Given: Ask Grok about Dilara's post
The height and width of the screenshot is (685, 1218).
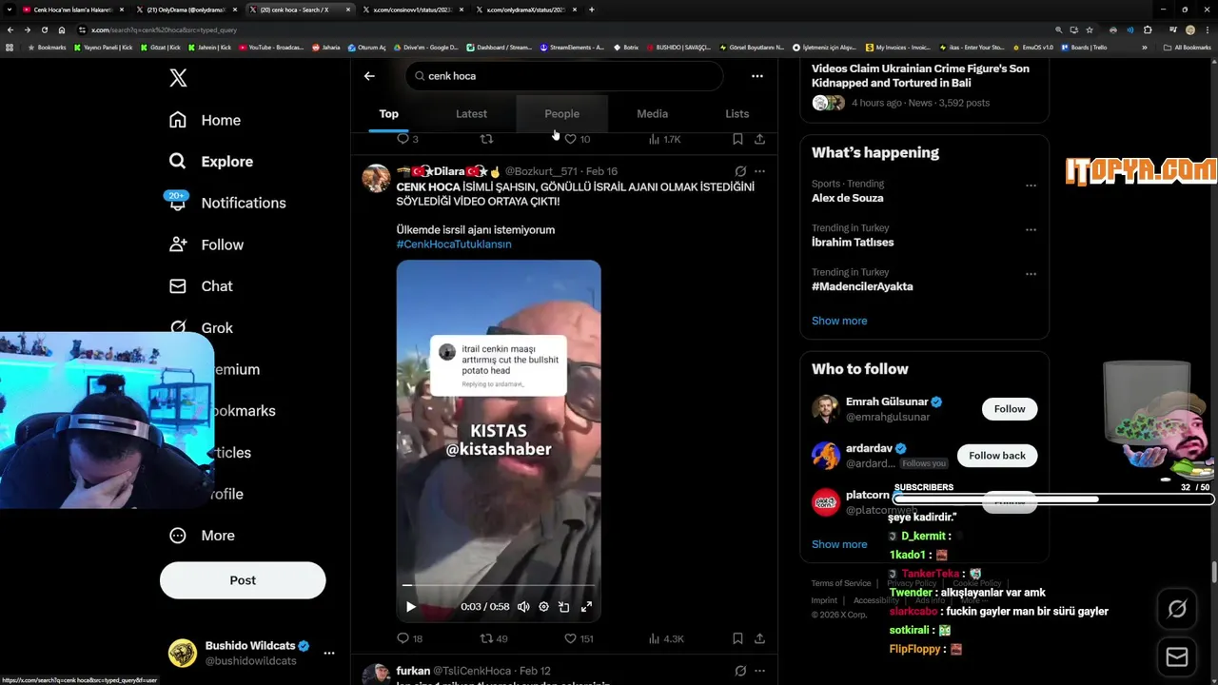Looking at the screenshot, I should coord(740,171).
